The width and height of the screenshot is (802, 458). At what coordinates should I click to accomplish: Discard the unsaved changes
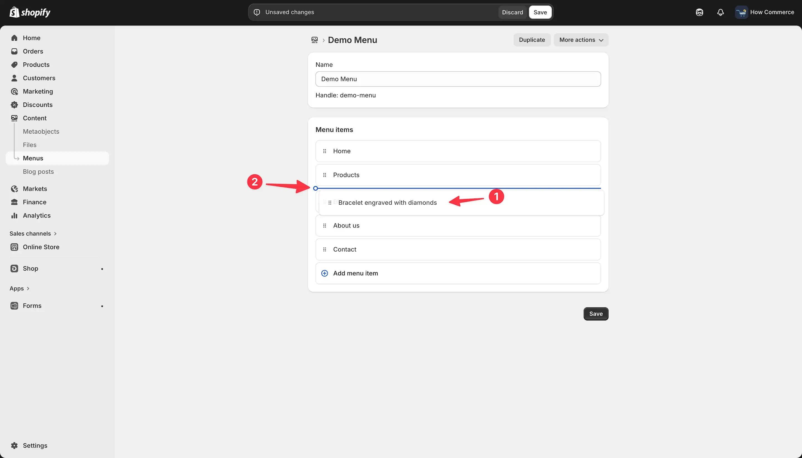coord(512,12)
